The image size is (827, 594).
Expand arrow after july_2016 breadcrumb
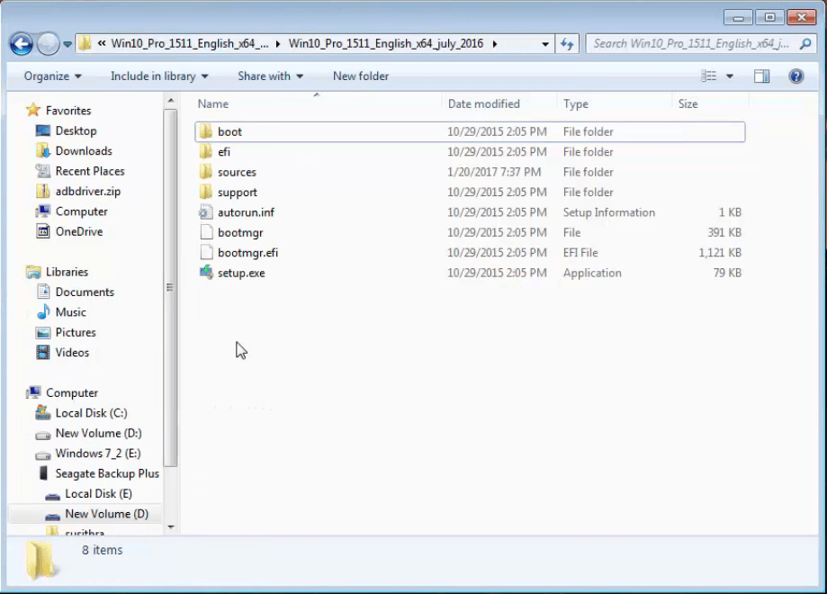coord(495,44)
